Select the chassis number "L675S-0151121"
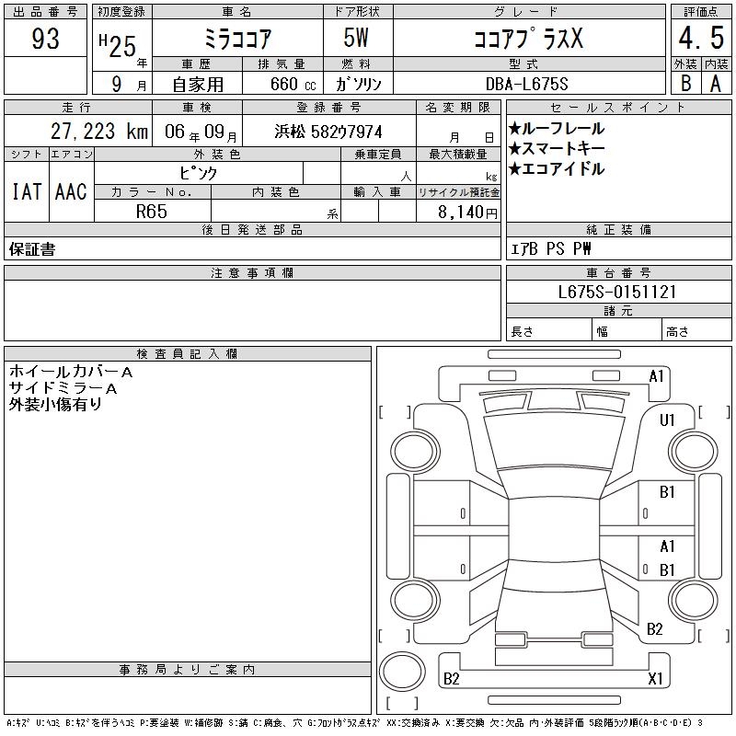The height and width of the screenshot is (736, 736). click(x=616, y=292)
